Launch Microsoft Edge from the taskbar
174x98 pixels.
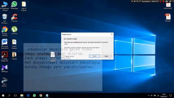[x=28, y=96]
